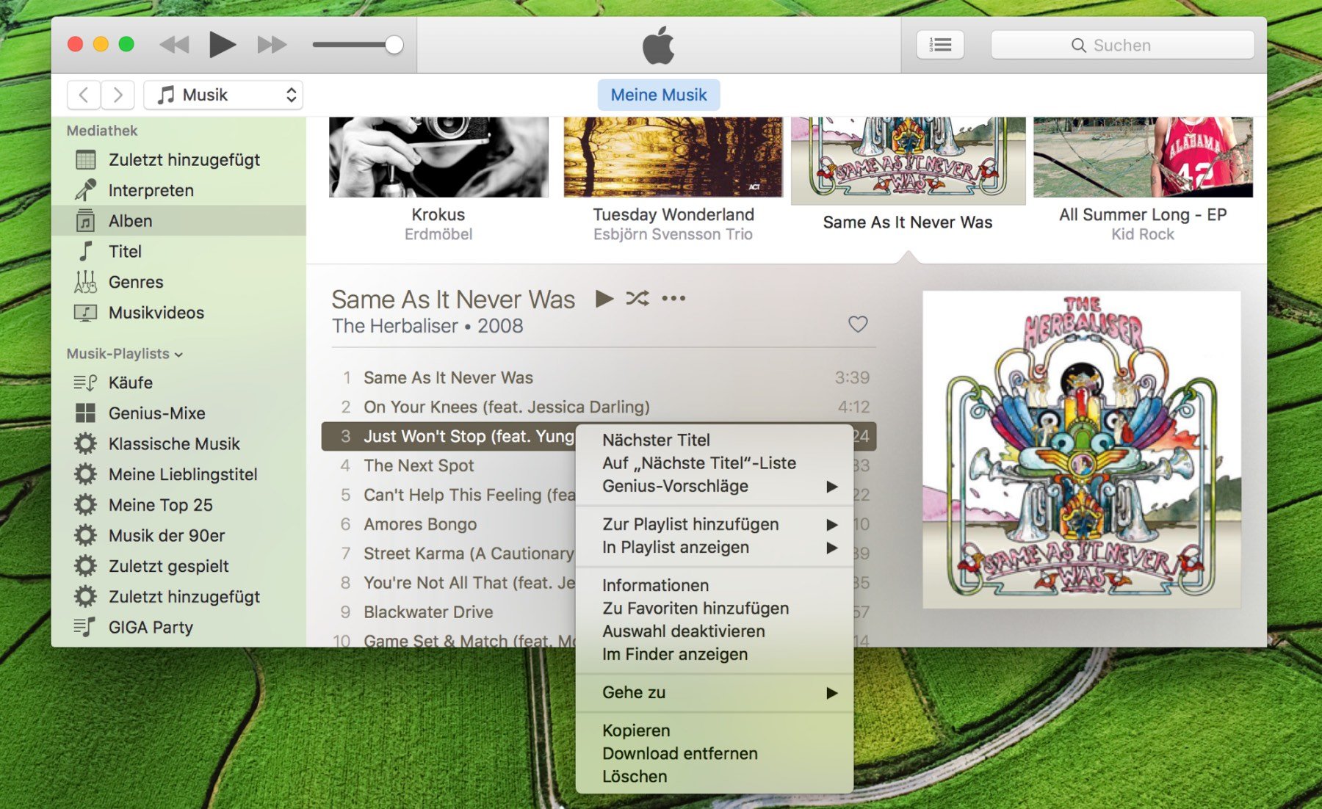The image size is (1322, 809).
Task: Open Zuletzt hinzugefügt in Mediathek
Action: pyautogui.click(x=178, y=159)
